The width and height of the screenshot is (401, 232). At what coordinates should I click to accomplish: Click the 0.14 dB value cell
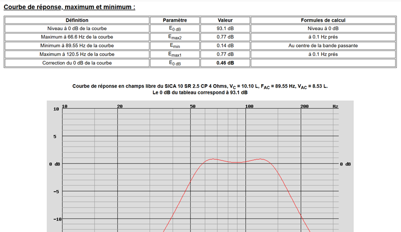click(225, 46)
